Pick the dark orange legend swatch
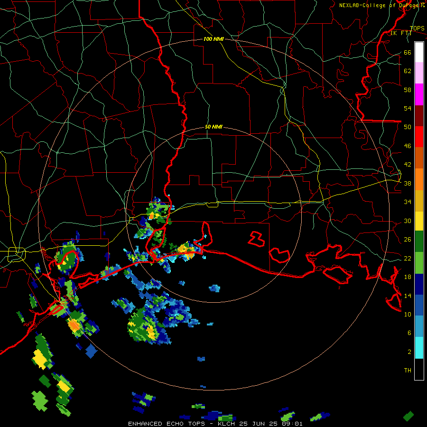The image size is (427, 427). tap(419, 158)
